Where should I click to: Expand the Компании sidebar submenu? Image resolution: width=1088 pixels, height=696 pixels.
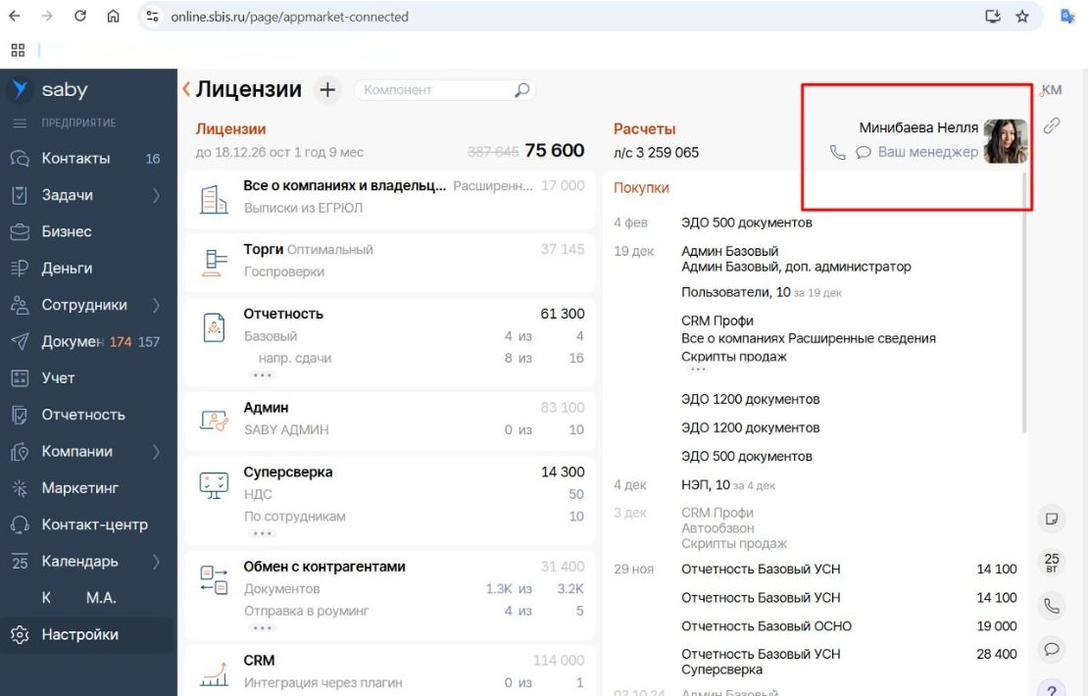pos(156,452)
